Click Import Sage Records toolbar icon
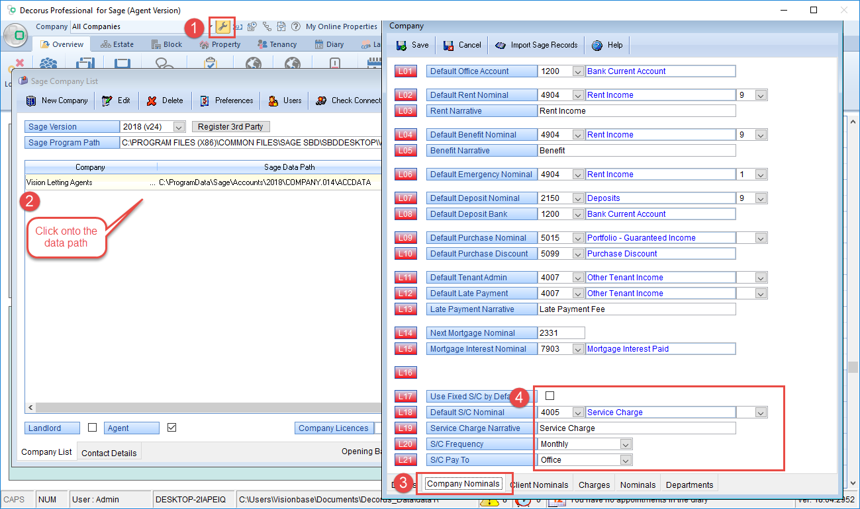This screenshot has height=509, width=860. (500, 45)
